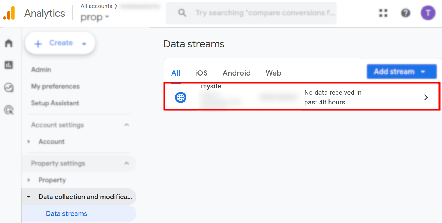Open the prop property selector dropdown
The image size is (442, 223).
tap(95, 17)
